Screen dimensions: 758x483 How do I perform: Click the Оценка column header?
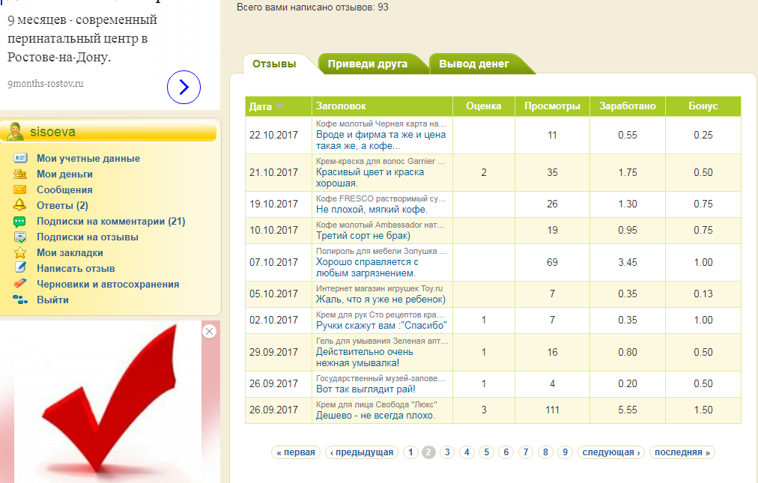click(x=483, y=106)
